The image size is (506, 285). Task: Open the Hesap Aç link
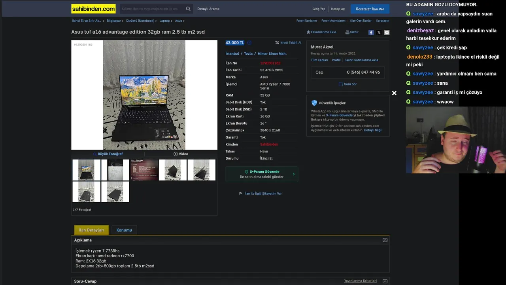click(x=338, y=9)
